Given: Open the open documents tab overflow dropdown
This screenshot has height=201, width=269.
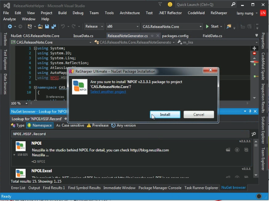Looking at the screenshot, I should (256, 35).
